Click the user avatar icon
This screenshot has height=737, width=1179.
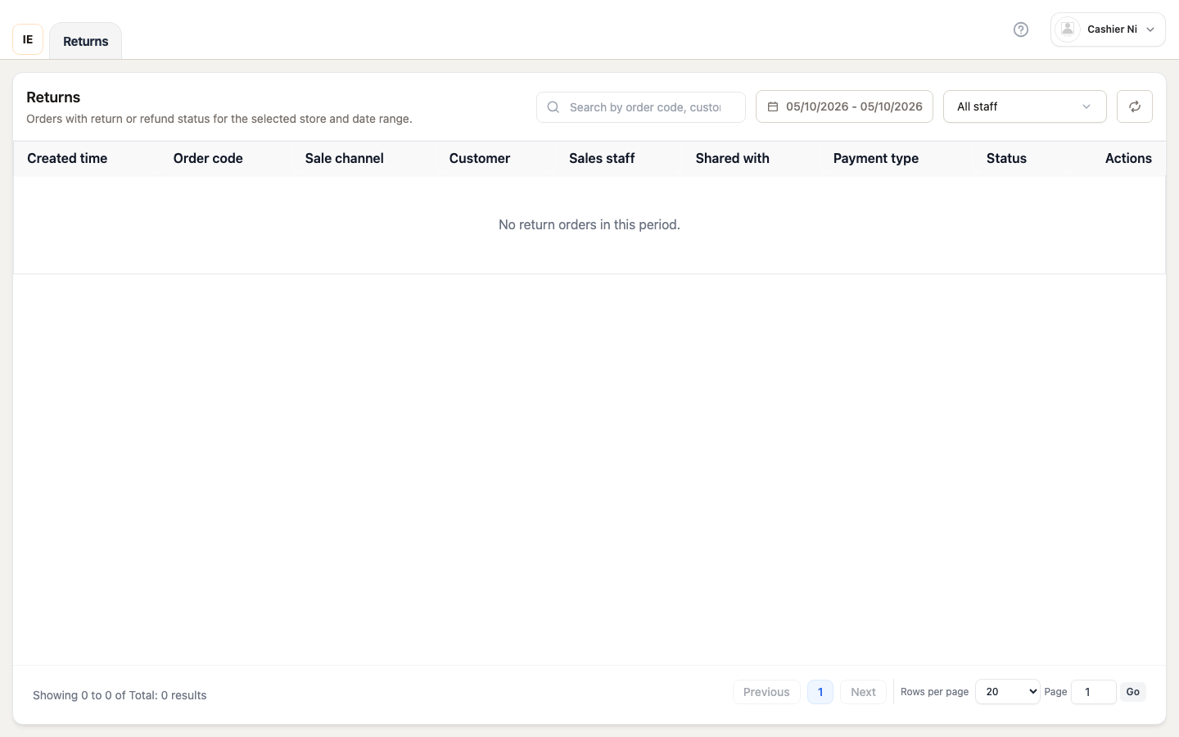(1067, 29)
